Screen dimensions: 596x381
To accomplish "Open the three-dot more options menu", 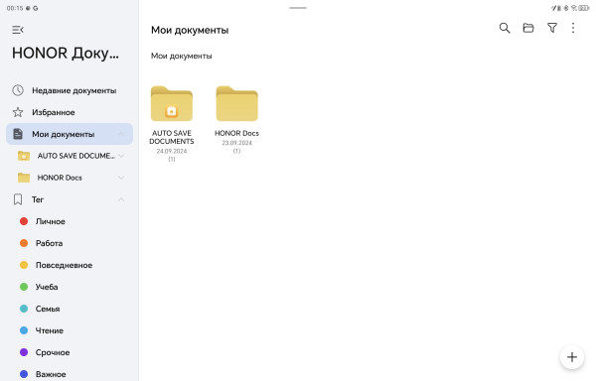I will point(573,28).
